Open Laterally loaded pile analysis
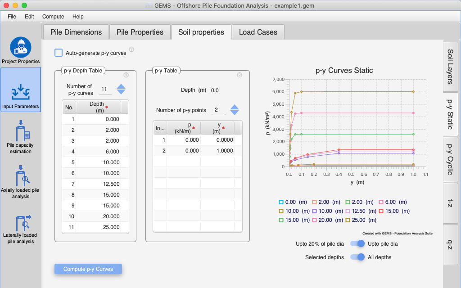The height and width of the screenshot is (288, 461). click(20, 223)
